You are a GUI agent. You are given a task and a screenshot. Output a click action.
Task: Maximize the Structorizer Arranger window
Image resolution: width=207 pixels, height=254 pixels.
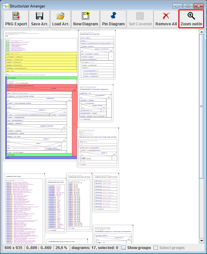[x=188, y=6]
